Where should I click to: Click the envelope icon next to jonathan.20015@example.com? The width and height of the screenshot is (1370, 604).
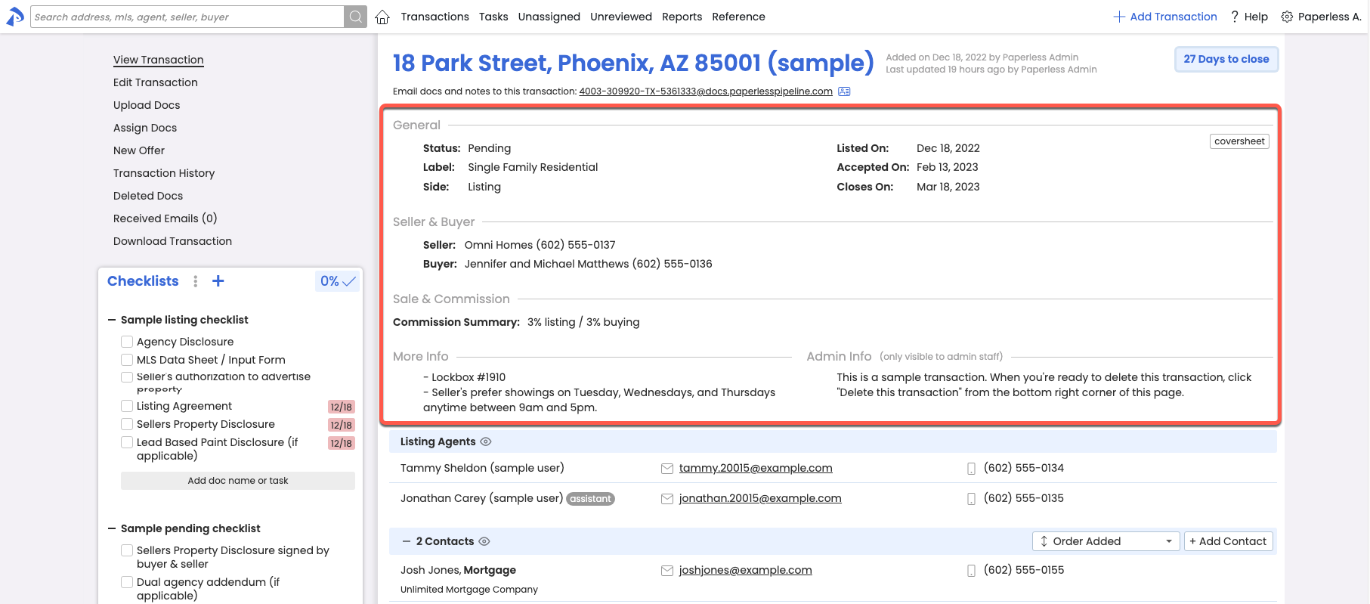pos(667,499)
